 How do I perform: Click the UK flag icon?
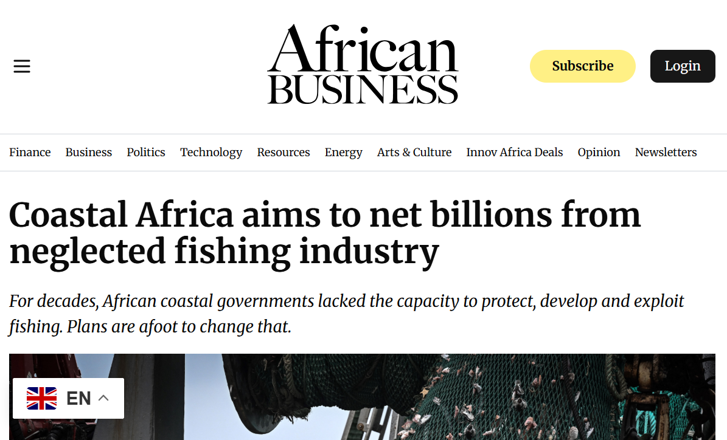41,398
